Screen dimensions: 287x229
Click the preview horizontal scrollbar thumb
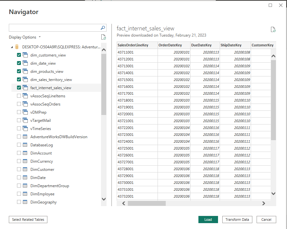pyautogui.click(x=147, y=204)
